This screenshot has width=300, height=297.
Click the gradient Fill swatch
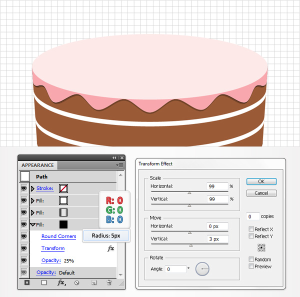click(x=63, y=212)
